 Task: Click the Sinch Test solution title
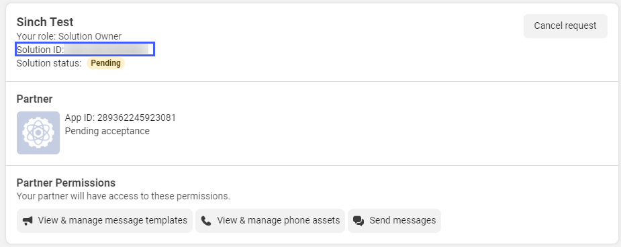[x=45, y=21]
